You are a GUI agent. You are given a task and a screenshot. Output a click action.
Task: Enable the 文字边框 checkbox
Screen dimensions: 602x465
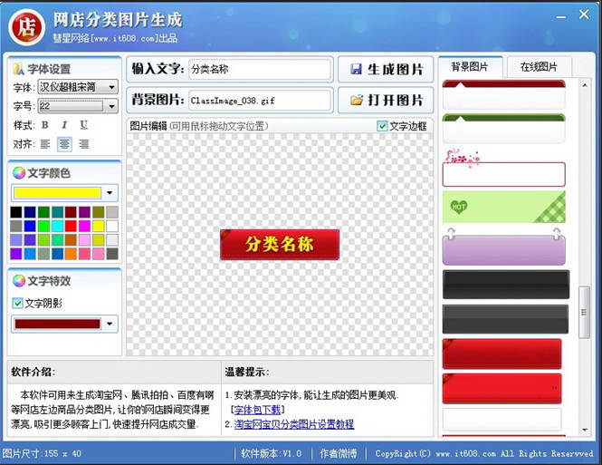(x=382, y=126)
